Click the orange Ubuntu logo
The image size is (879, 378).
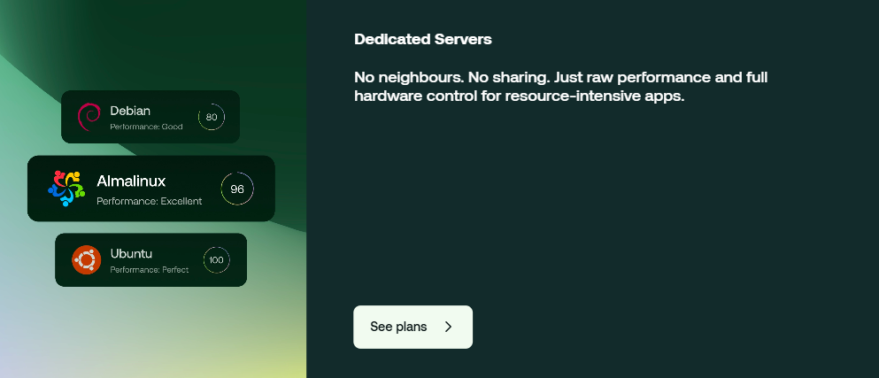tap(86, 260)
